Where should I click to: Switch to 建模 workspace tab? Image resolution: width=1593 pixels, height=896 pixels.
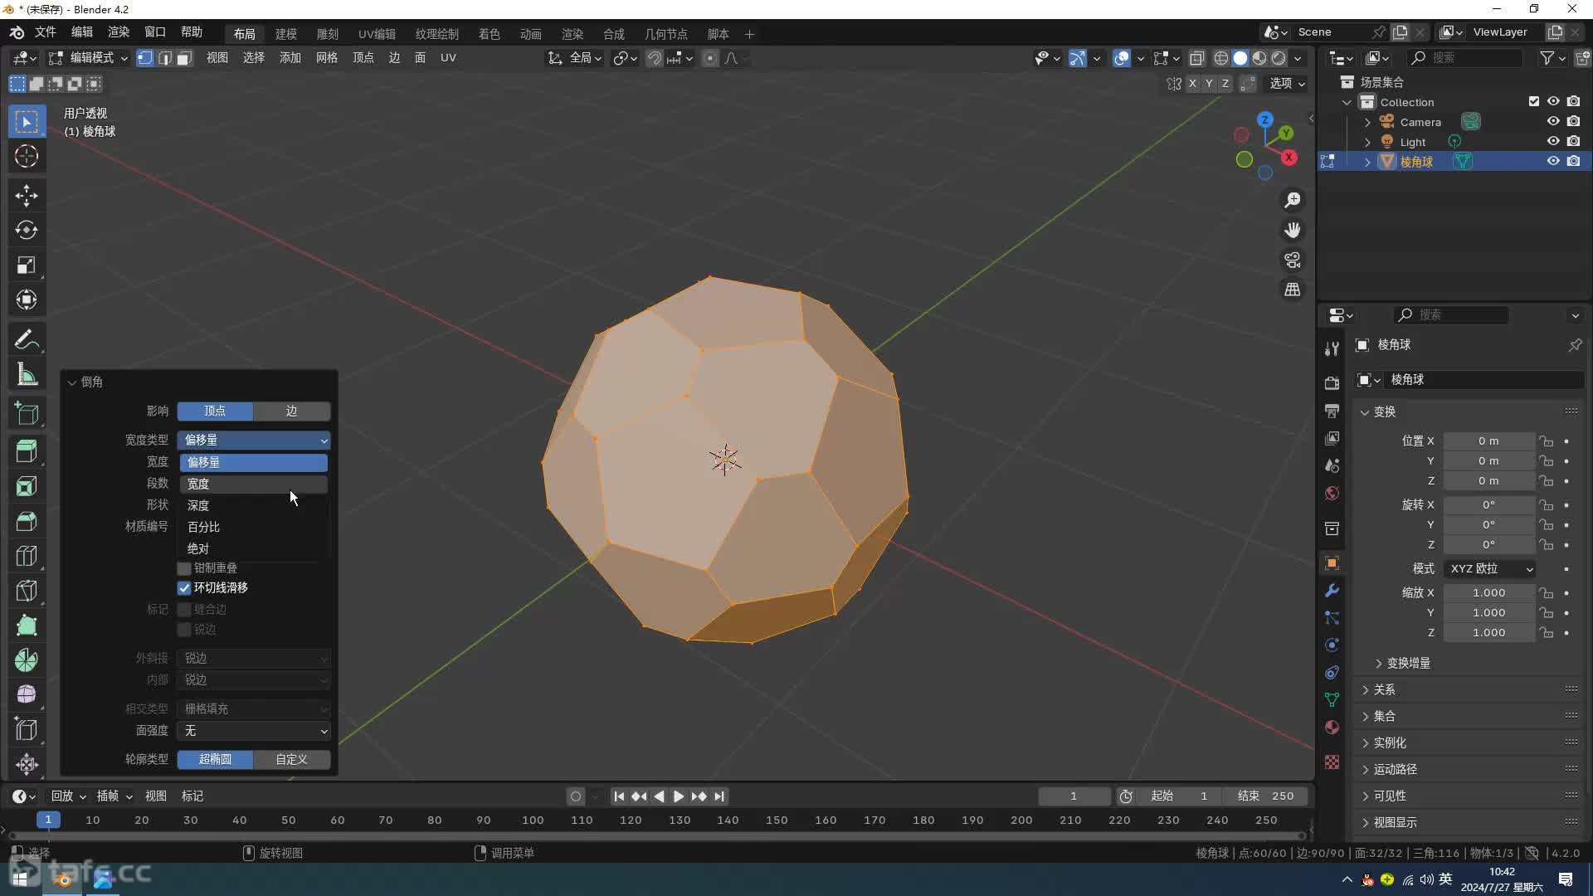coord(286,34)
